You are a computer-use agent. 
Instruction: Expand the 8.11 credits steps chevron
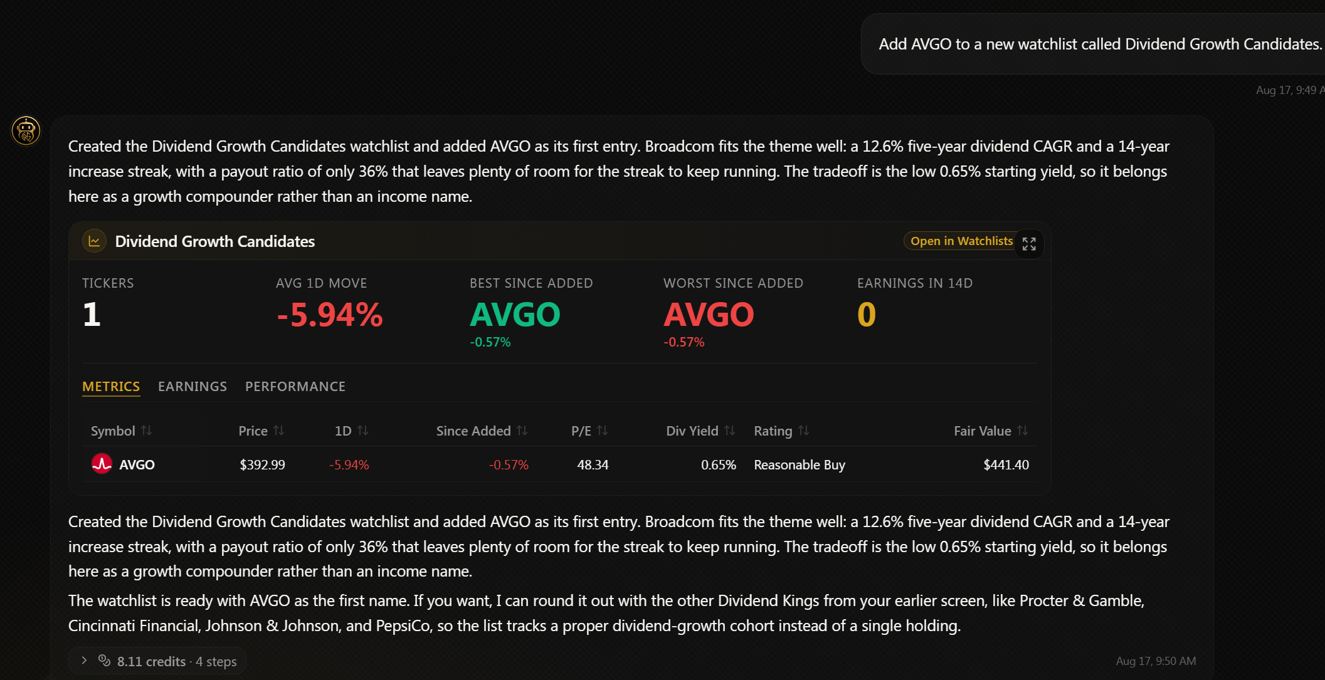(x=84, y=661)
